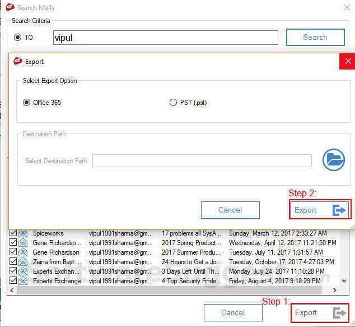Click the mail icon in the 3 Days Left row
Screen dimensions: 355x327
coord(23,271)
